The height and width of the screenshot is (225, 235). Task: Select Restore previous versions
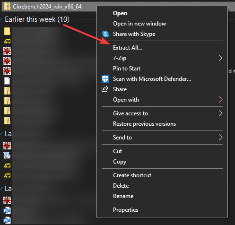[144, 124]
